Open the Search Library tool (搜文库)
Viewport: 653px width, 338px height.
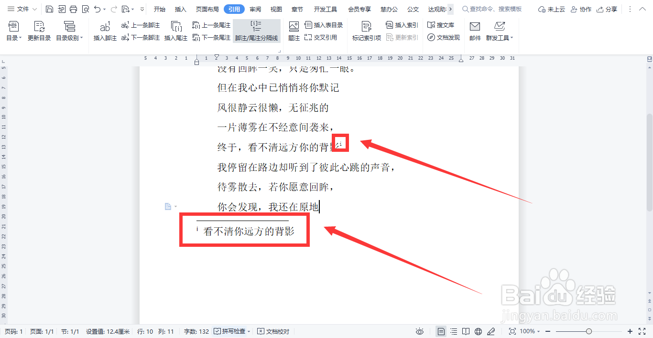coord(441,25)
